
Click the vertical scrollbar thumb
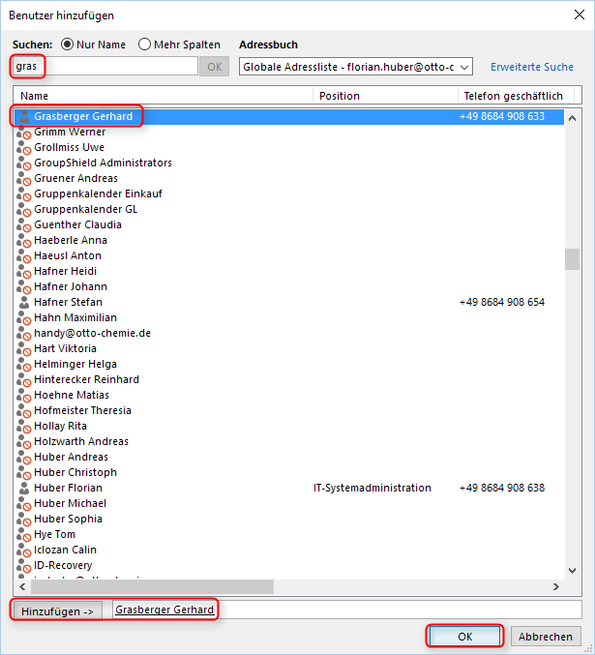point(572,259)
